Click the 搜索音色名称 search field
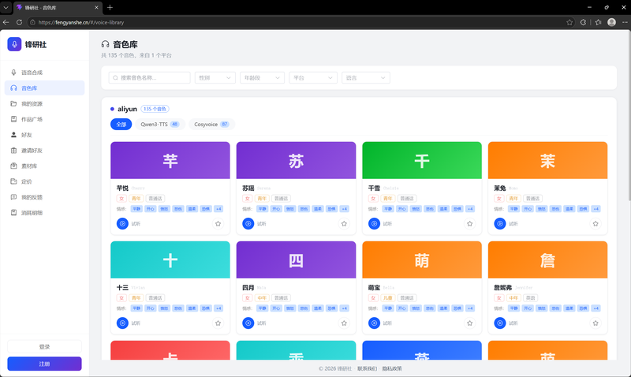This screenshot has width=631, height=377. pos(149,77)
